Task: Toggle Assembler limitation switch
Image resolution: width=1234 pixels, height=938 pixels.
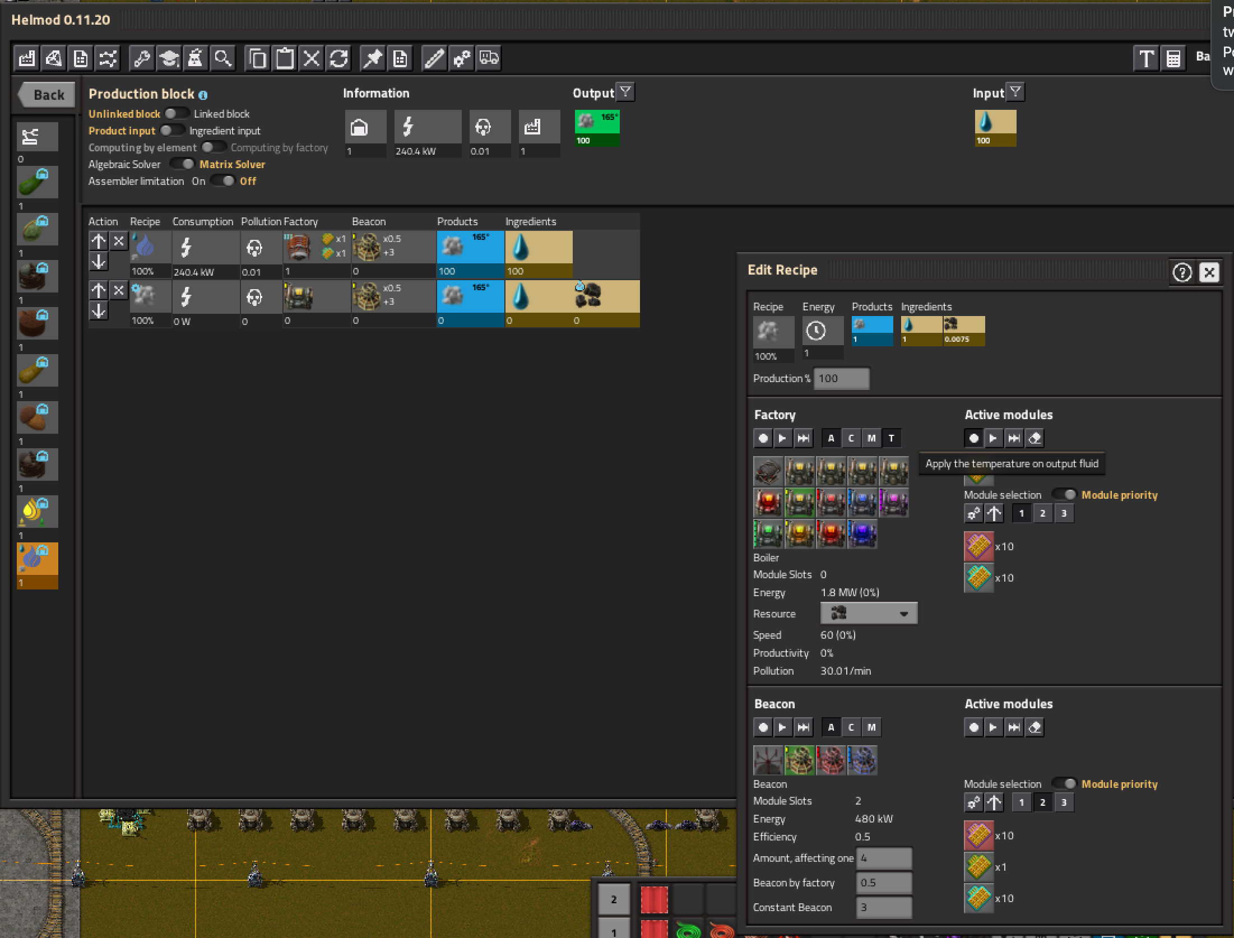Action: click(222, 181)
